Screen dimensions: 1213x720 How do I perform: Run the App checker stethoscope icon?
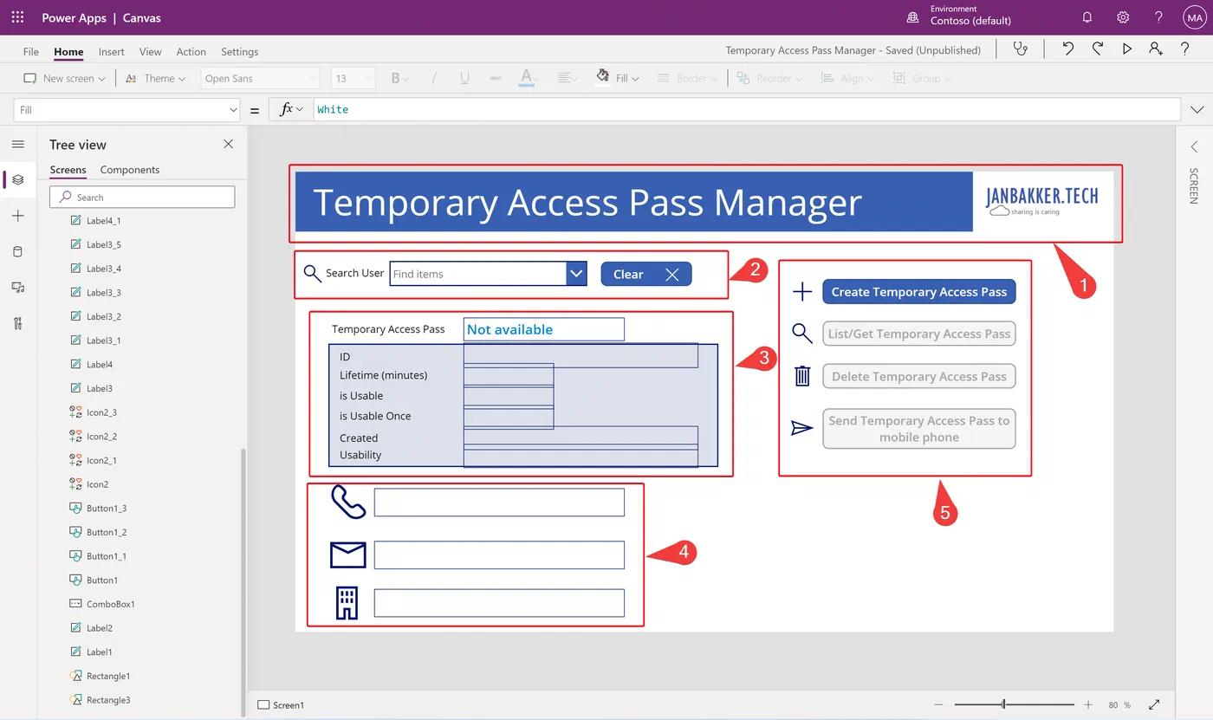tap(1021, 49)
